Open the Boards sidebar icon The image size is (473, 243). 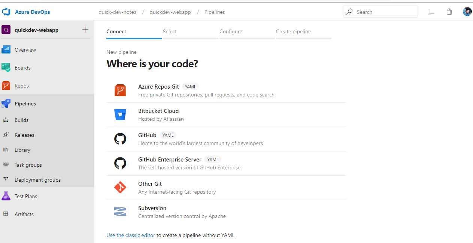pos(6,68)
